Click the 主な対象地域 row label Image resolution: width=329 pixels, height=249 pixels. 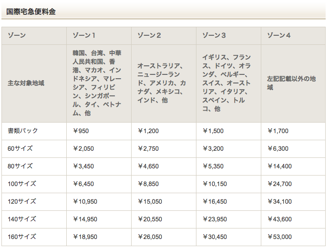click(x=26, y=83)
